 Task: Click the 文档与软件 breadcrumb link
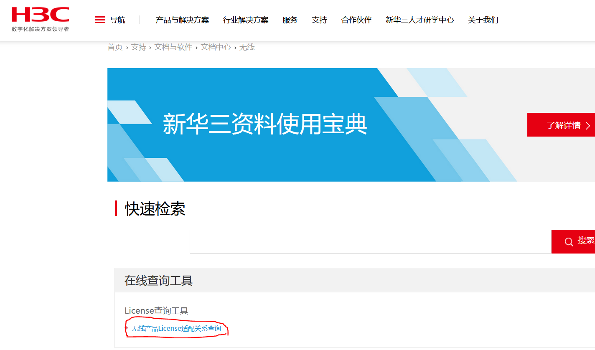tap(173, 47)
